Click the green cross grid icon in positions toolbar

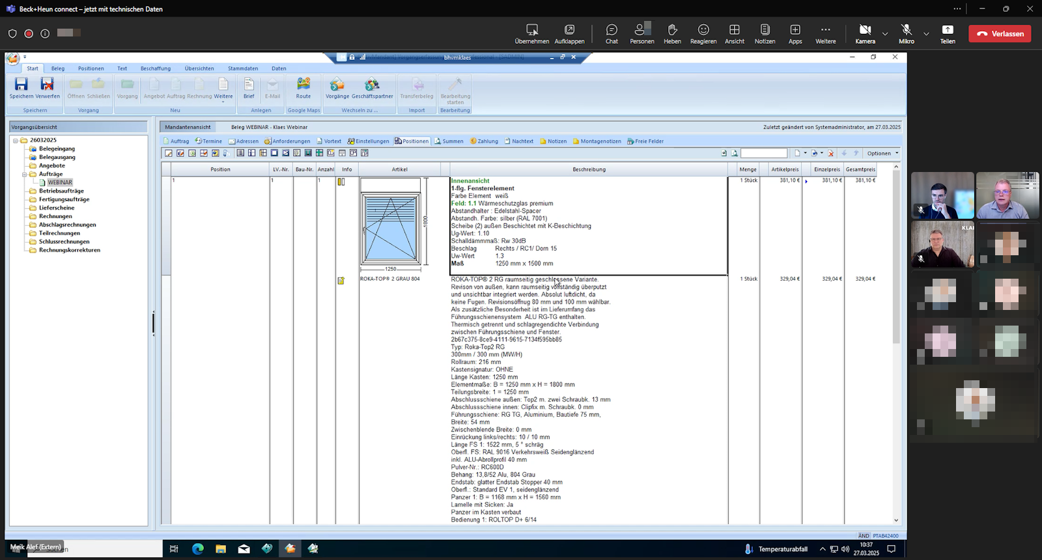pos(319,153)
